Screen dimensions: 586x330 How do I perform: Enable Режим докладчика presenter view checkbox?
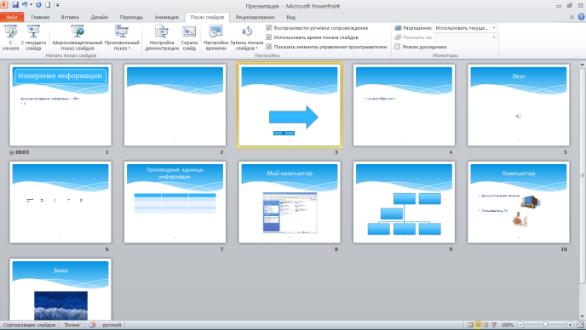(x=397, y=47)
